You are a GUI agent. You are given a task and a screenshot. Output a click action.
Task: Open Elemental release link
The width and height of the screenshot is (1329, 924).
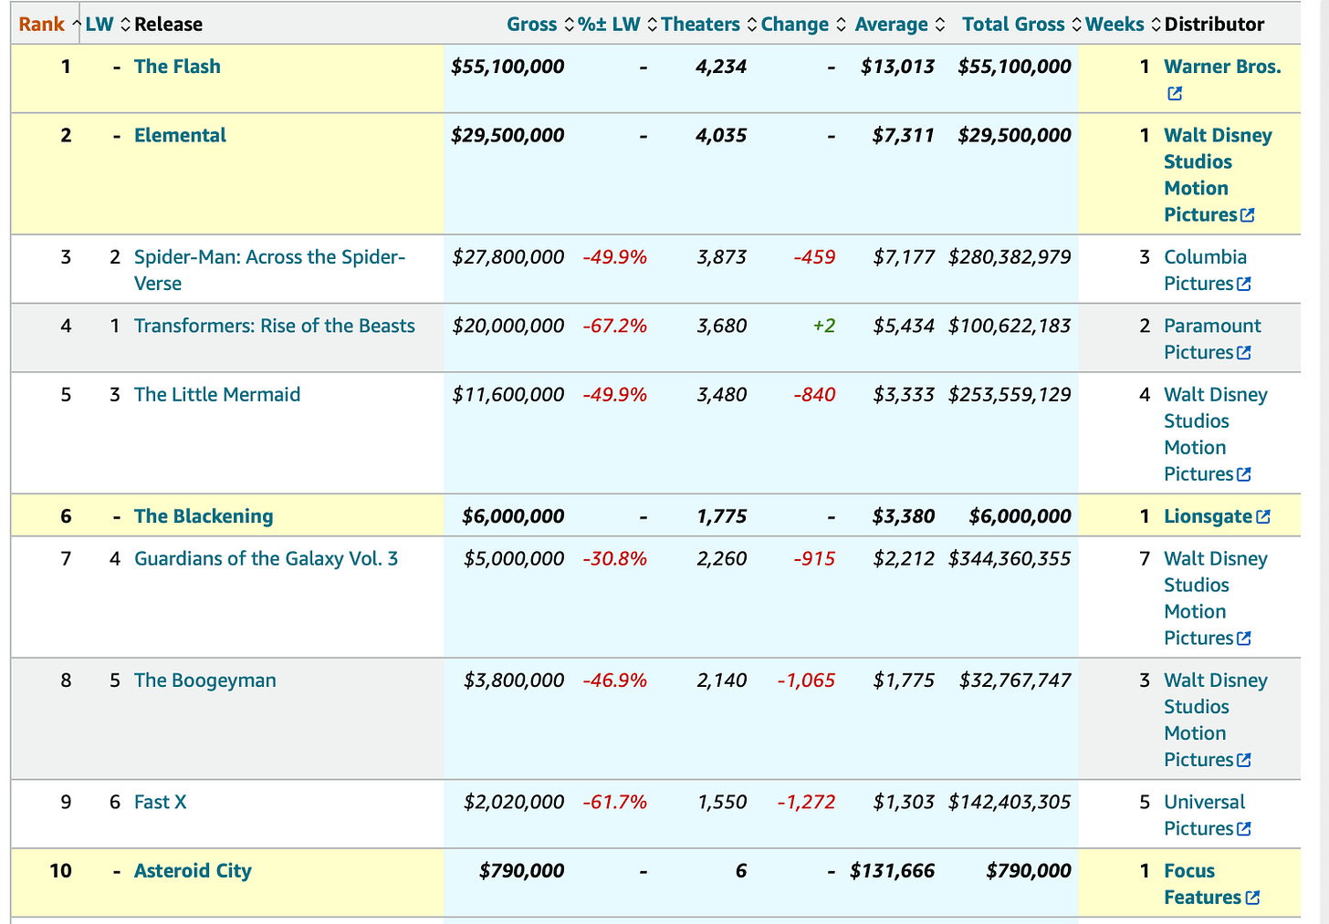[x=180, y=135]
